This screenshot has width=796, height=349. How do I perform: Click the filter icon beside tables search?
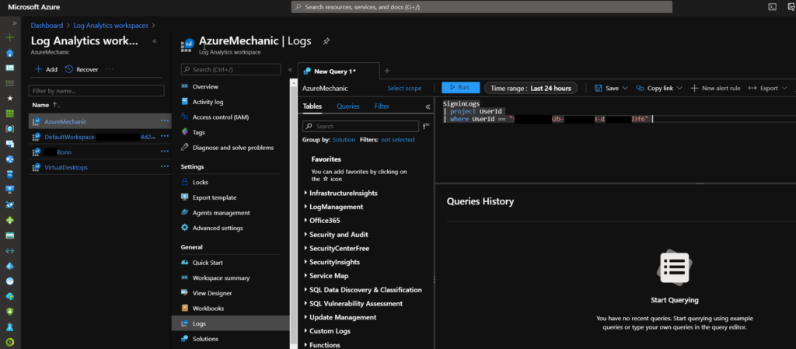pyautogui.click(x=426, y=126)
